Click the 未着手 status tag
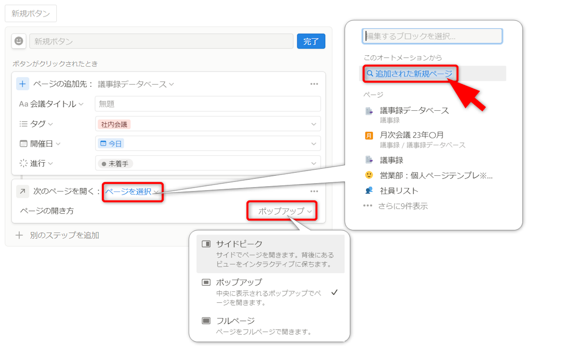Image resolution: width=587 pixels, height=346 pixels. coord(115,164)
